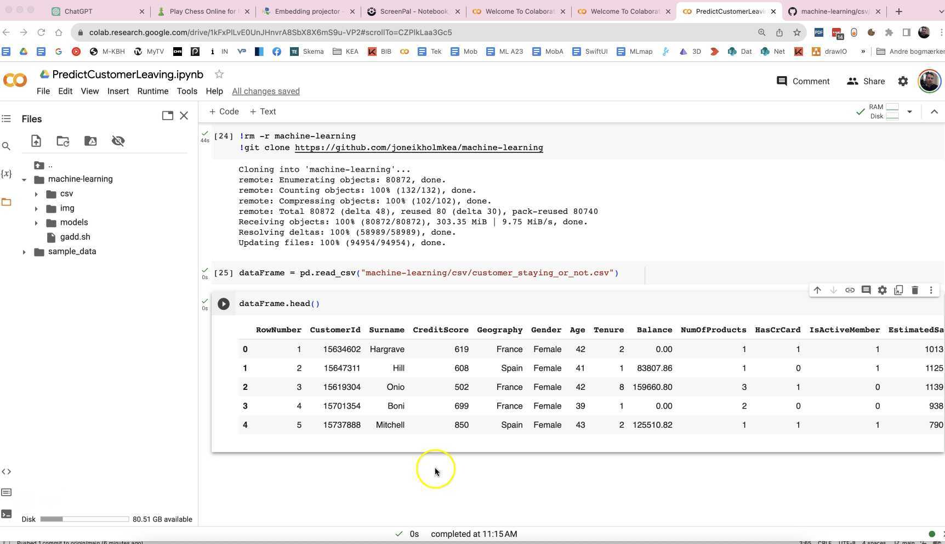Viewport: 945px width, 544px height.
Task: Open the cell settings gear
Action: tap(882, 290)
